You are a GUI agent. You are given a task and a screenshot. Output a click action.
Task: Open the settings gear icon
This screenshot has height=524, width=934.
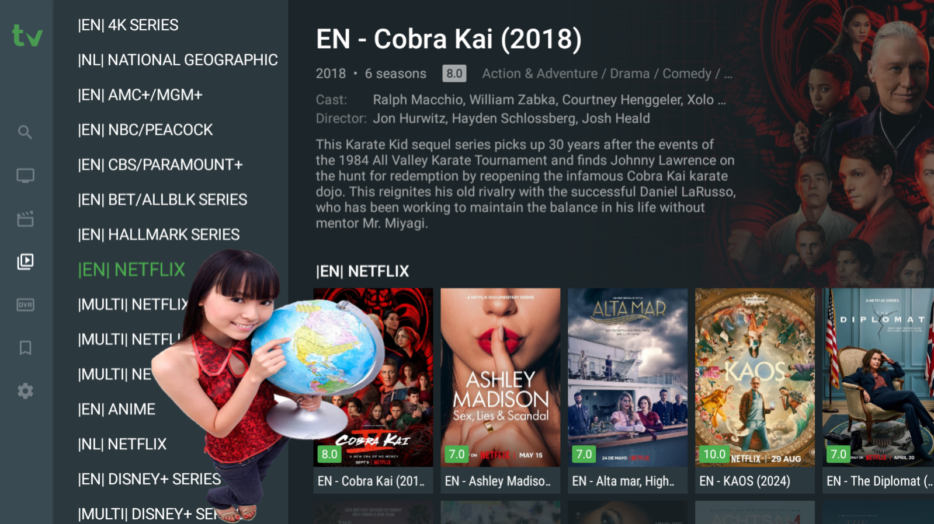click(25, 391)
